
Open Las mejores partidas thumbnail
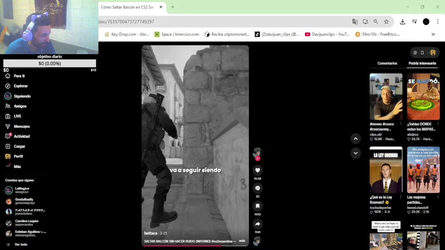point(423,170)
